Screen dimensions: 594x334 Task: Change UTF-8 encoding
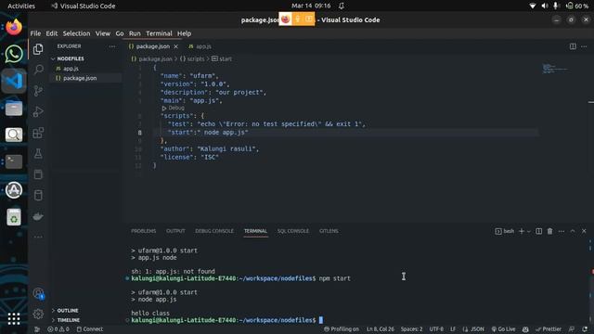[x=436, y=329]
